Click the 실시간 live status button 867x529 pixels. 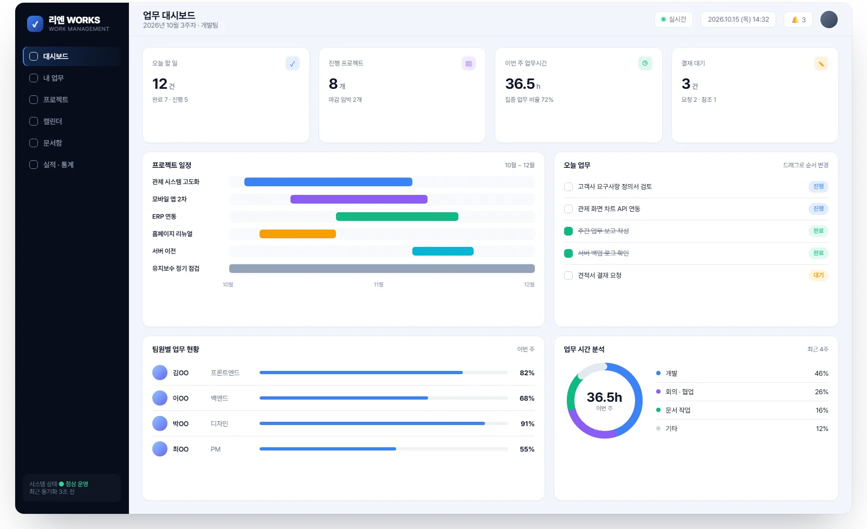click(x=674, y=19)
